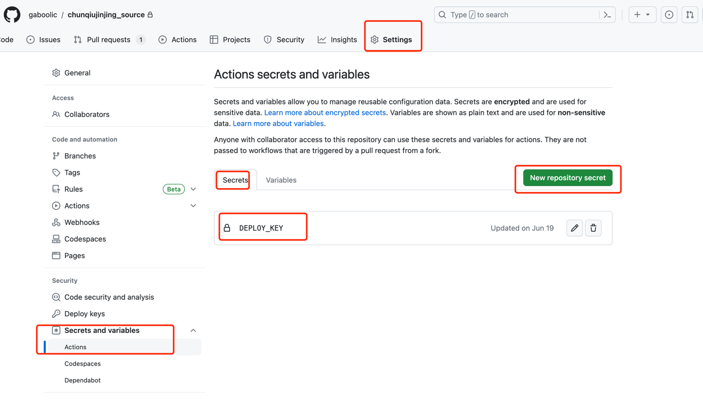Click the search input field
Image resolution: width=703 pixels, height=400 pixels.
519,15
